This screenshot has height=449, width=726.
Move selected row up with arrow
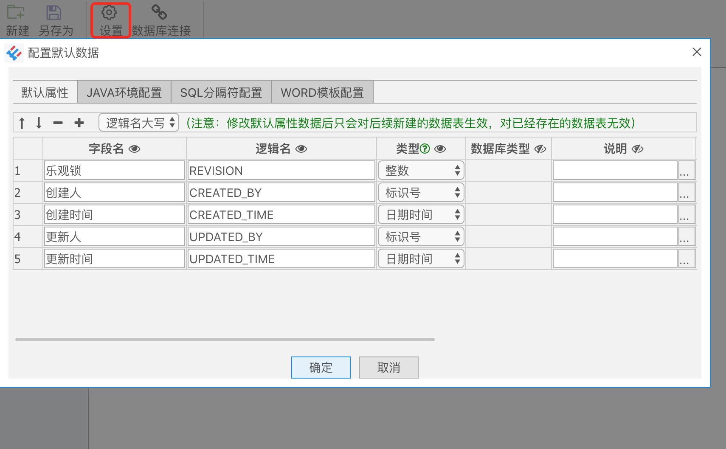tap(22, 123)
